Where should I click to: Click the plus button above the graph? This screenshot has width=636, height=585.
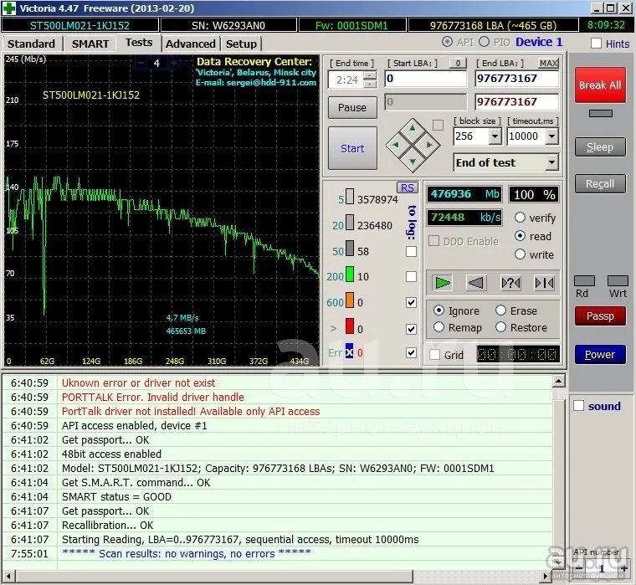[172, 63]
